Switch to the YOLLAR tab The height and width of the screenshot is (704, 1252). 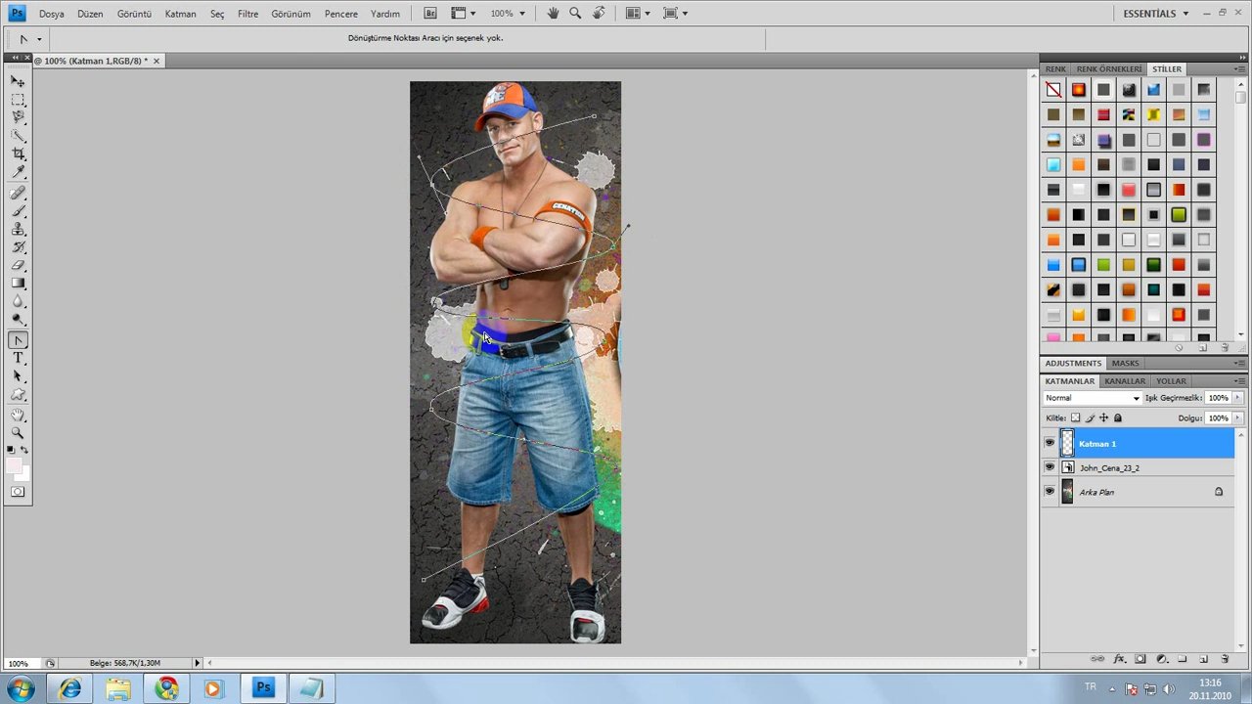[1171, 381]
